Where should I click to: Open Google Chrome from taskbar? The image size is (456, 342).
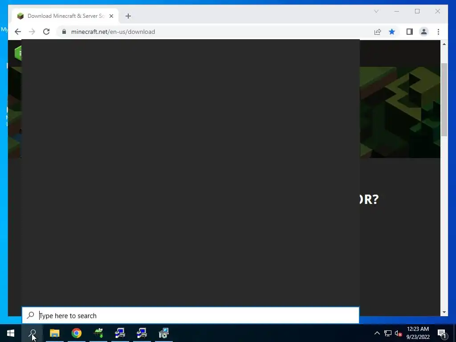pos(77,333)
